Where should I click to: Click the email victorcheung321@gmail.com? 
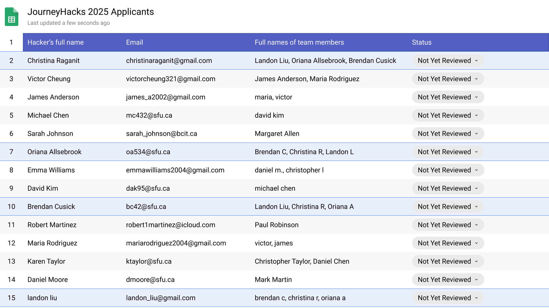[x=171, y=79]
